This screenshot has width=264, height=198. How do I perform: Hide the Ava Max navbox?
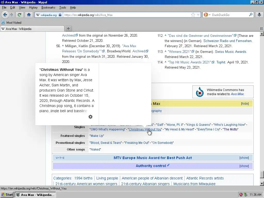coord(245,104)
